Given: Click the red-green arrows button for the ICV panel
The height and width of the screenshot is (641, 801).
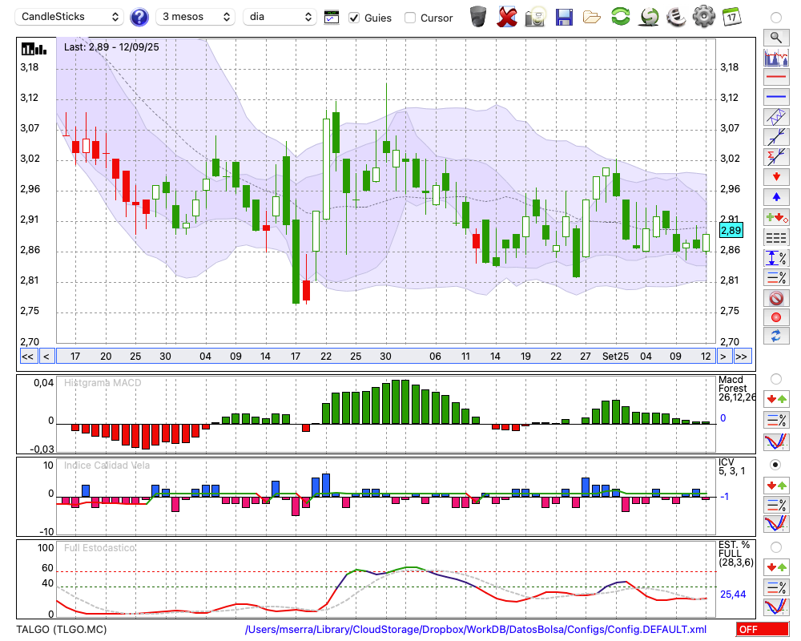Looking at the screenshot, I should click(x=776, y=485).
